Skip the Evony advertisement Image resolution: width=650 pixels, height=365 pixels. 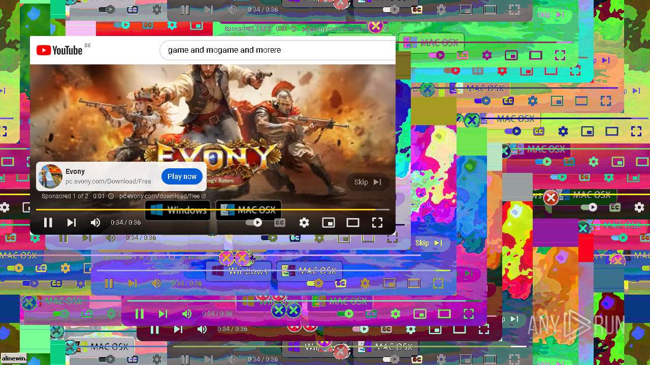[x=368, y=182]
